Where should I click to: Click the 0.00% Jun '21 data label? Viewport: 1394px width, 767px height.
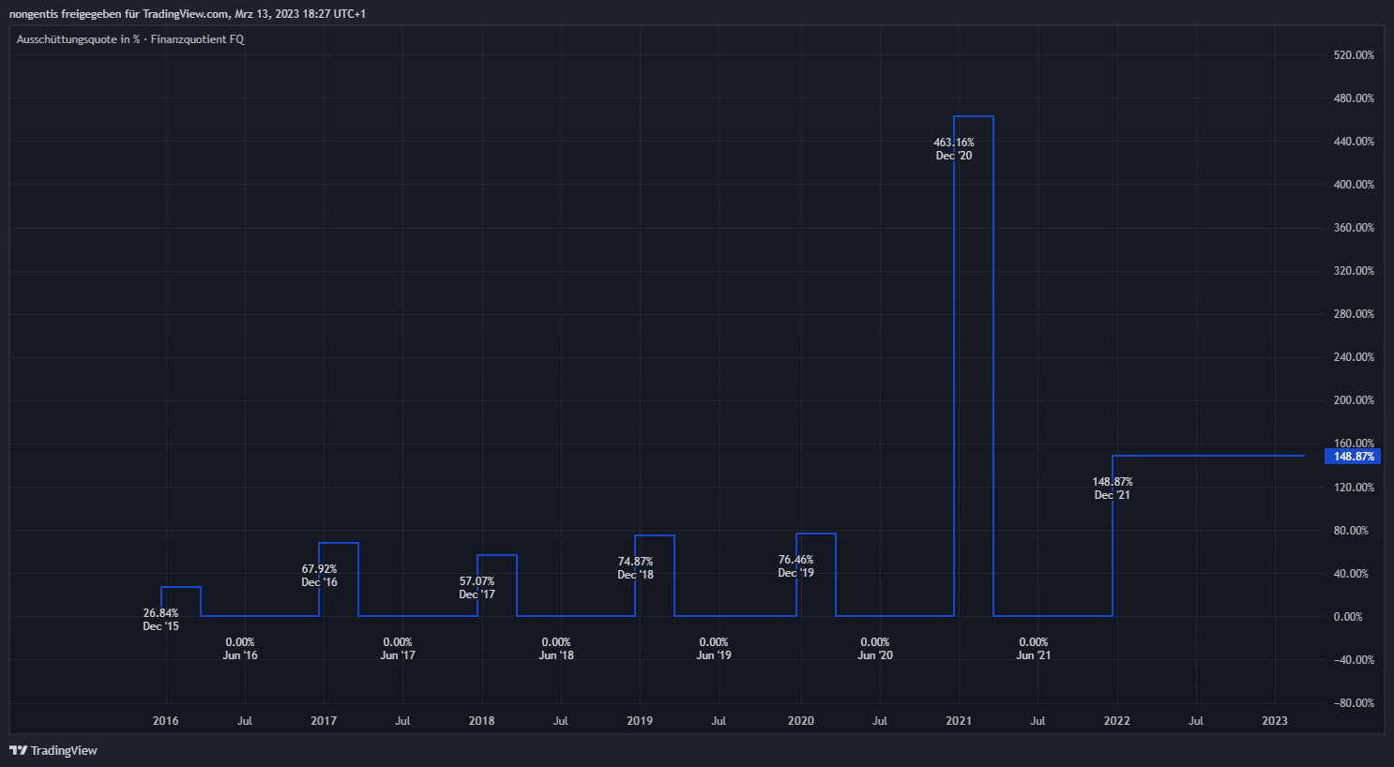[1033, 649]
